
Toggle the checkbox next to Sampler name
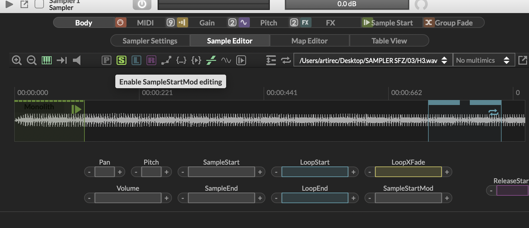(x=39, y=4)
